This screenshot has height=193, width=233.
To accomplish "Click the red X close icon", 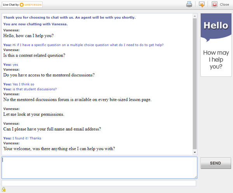I will point(215,4).
